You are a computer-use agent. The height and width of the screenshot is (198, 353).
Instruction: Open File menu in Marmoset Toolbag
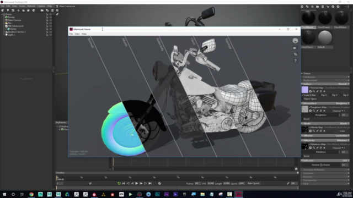(2, 6)
